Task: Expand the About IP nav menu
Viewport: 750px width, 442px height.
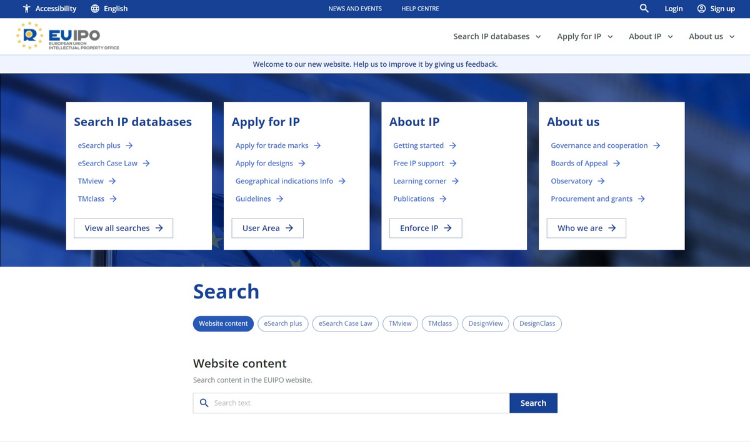Action: pos(651,36)
